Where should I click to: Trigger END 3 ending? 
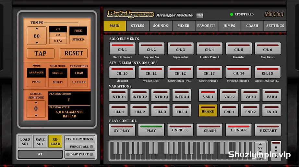[x=271, y=110]
